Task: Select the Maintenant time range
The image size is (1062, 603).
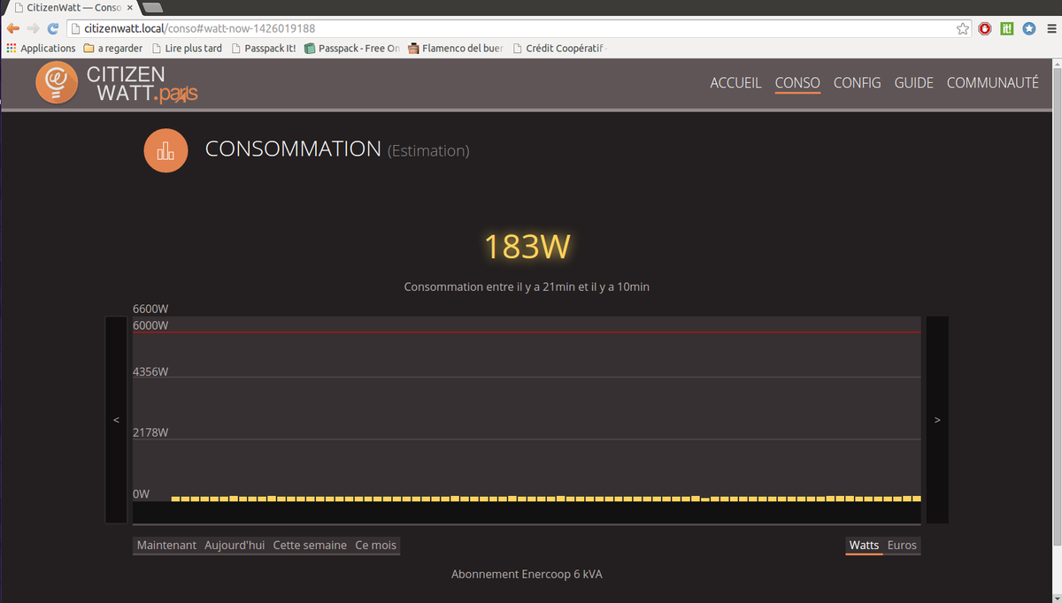Action: [166, 546]
